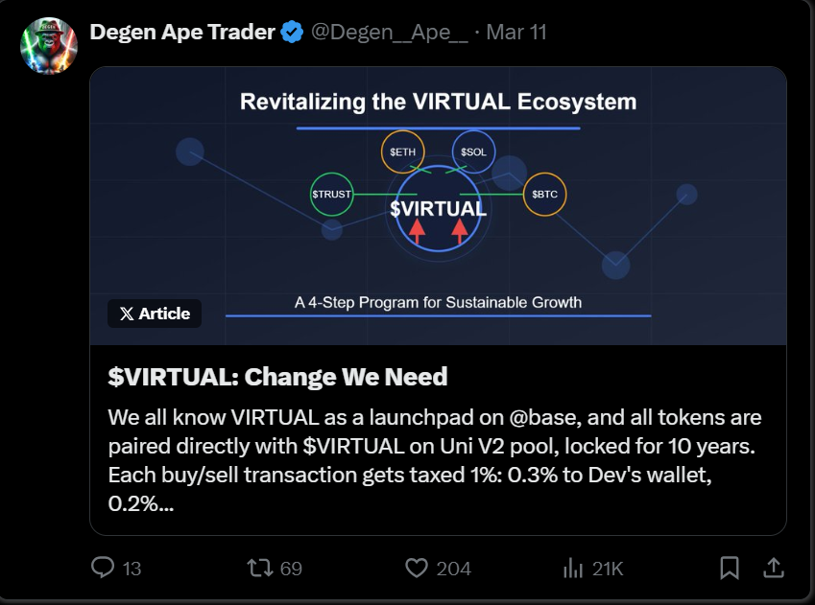
Task: Click the $TRUST token circle
Action: (x=331, y=195)
